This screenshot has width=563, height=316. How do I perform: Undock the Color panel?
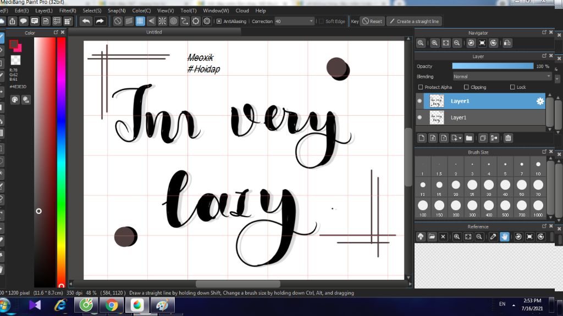(x=56, y=32)
